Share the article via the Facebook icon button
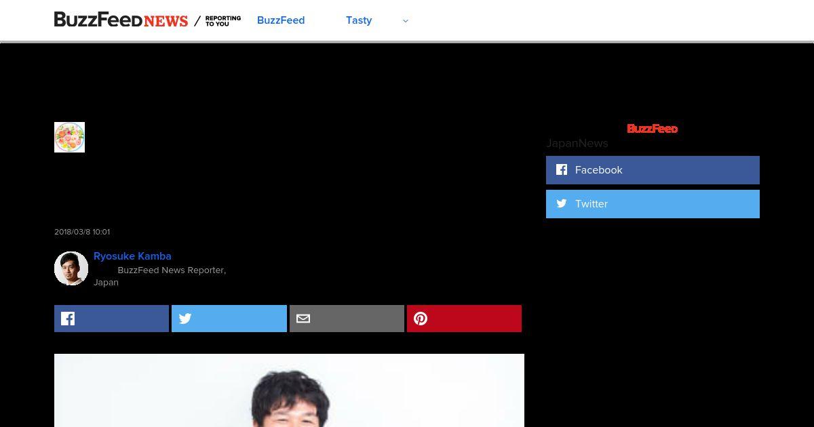 click(x=111, y=319)
